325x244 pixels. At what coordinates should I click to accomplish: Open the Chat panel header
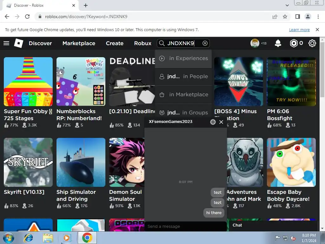click(273, 225)
